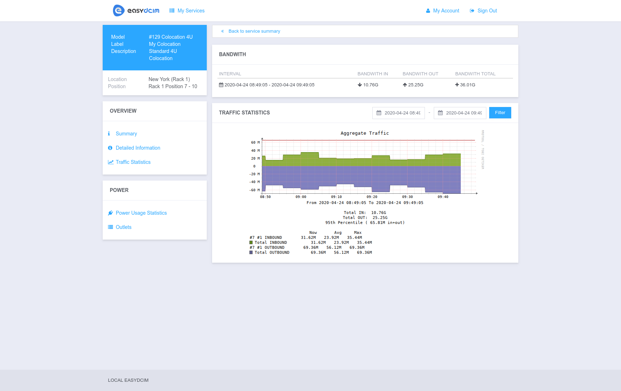Click the Power Usage Statistics bolt icon
Image resolution: width=621 pixels, height=391 pixels.
click(110, 213)
